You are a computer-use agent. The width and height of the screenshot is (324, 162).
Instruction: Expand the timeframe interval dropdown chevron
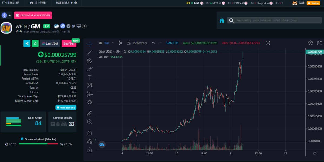point(113,43)
